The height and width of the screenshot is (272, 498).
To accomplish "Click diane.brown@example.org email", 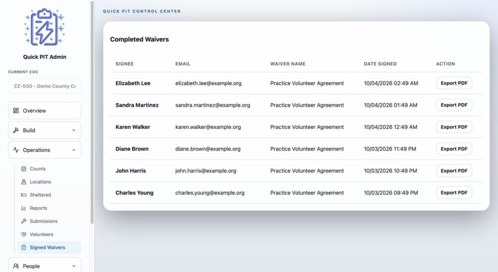I will point(208,149).
